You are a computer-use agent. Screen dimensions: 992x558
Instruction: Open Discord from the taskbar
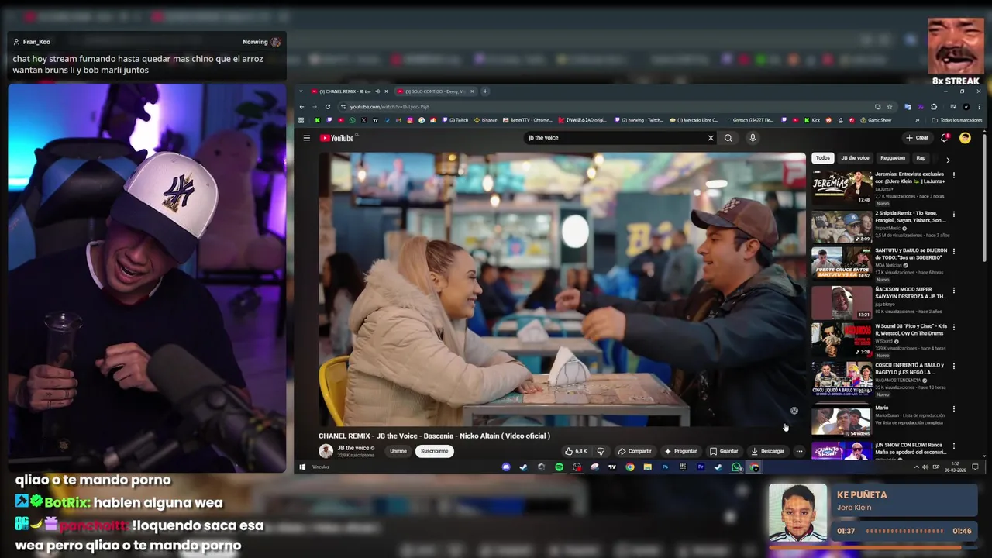click(506, 467)
